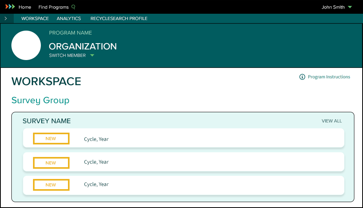Click the info icon beside Program Instructions
This screenshot has height=208, width=363.
click(302, 77)
